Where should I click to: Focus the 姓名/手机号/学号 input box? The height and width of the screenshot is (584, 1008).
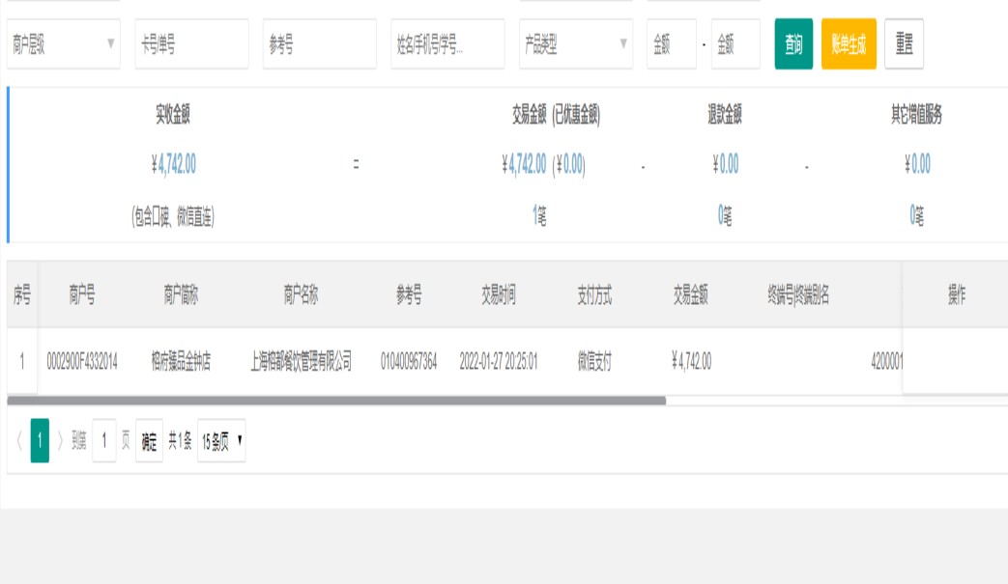(447, 44)
